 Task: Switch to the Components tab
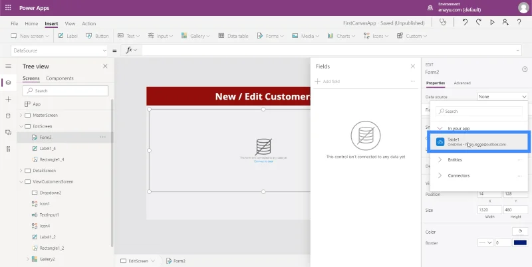click(x=60, y=78)
